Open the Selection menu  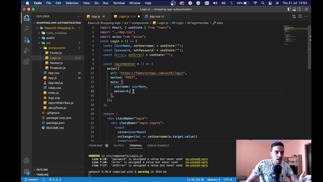click(72, 3)
